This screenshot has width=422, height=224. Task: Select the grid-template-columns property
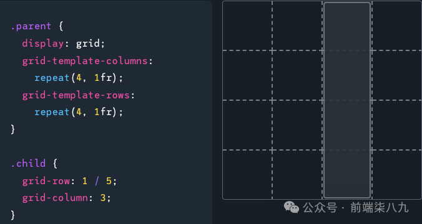pyautogui.click(x=85, y=61)
